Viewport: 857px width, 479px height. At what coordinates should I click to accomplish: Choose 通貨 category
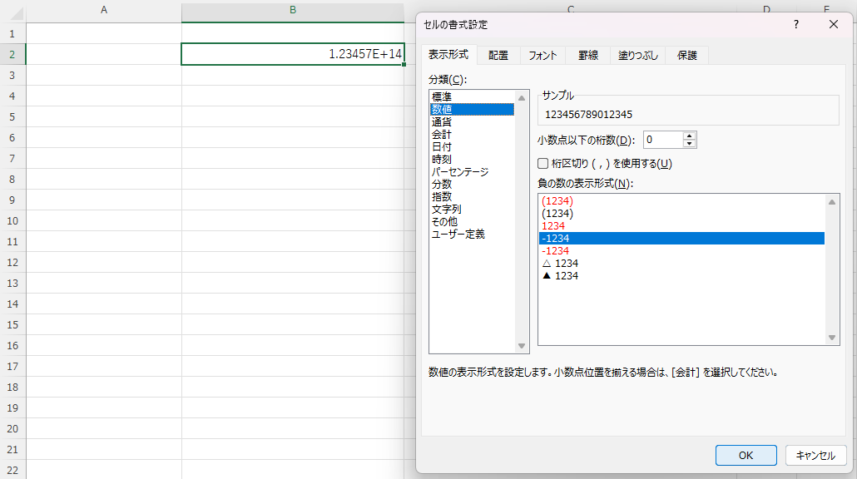point(472,121)
